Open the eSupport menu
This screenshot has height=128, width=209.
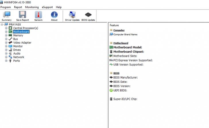point(47,7)
